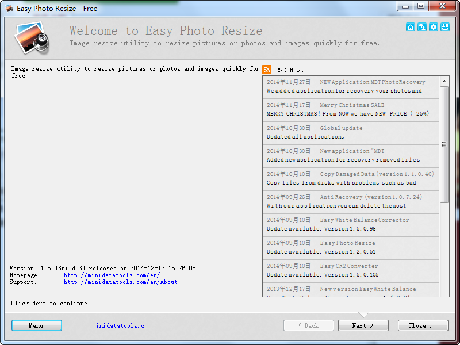Open the Support link ending in About
Image resolution: width=460 pixels, height=345 pixels.
120,282
